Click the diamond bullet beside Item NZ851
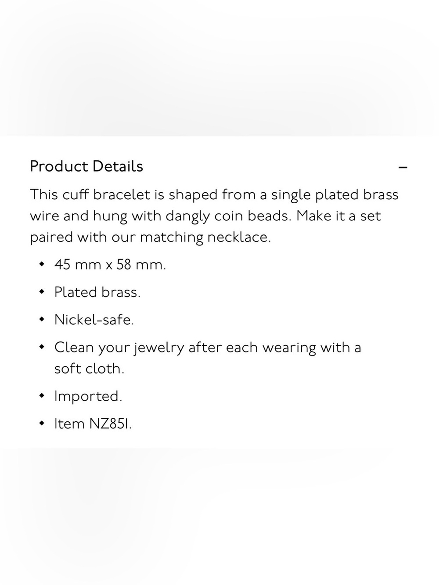 pos(42,423)
